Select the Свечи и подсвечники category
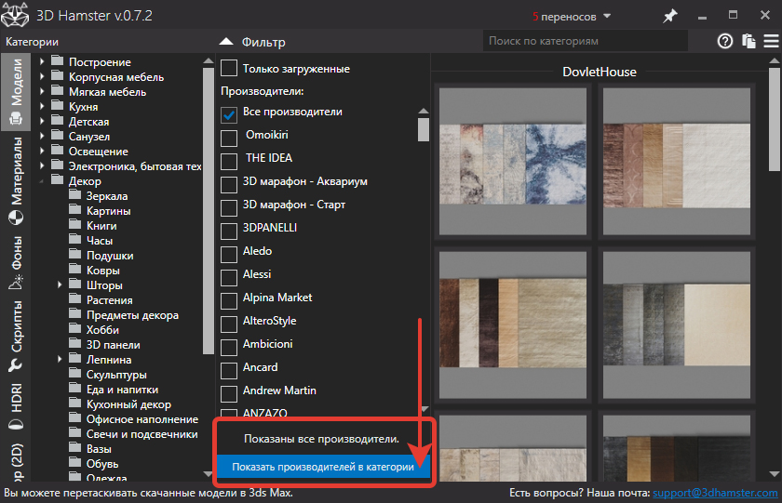782x503 pixels. 142,434
